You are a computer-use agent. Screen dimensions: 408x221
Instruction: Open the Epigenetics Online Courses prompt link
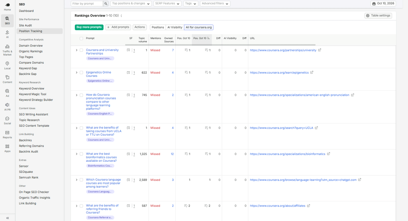(99, 74)
